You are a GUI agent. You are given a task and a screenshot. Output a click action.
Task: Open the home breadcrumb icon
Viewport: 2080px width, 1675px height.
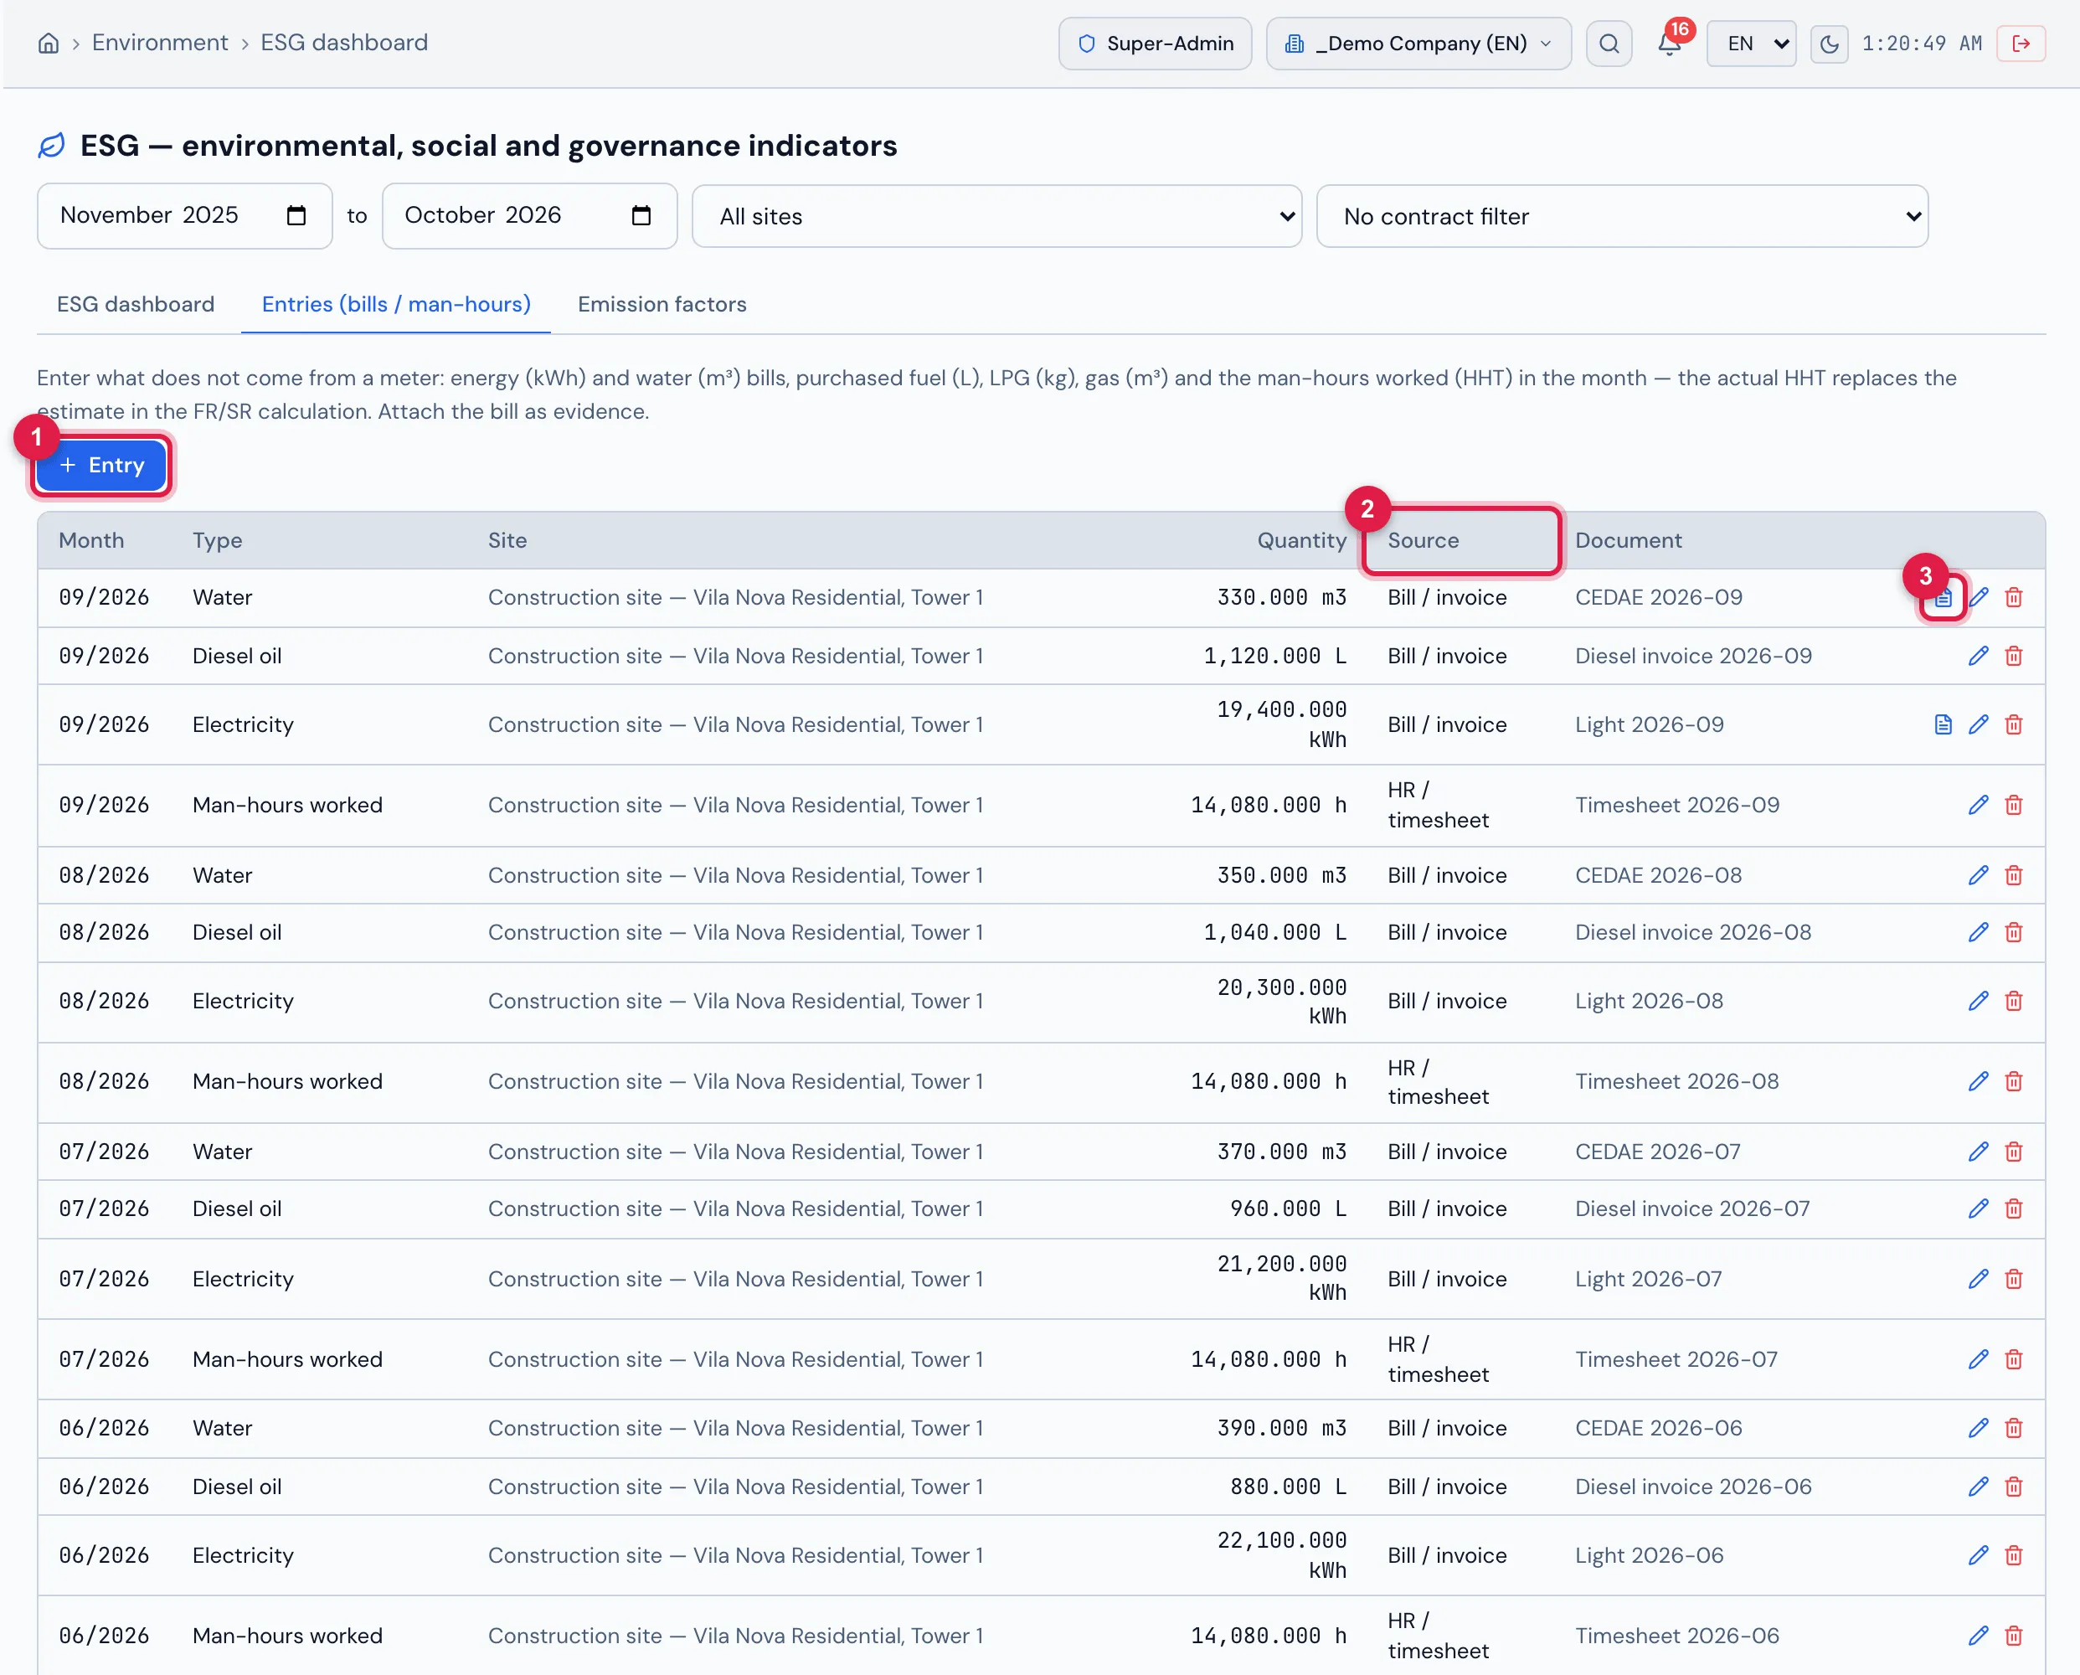tap(49, 44)
